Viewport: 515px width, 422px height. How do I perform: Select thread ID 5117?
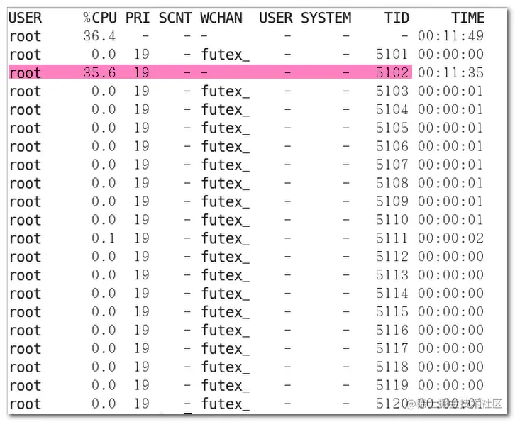pyautogui.click(x=392, y=348)
